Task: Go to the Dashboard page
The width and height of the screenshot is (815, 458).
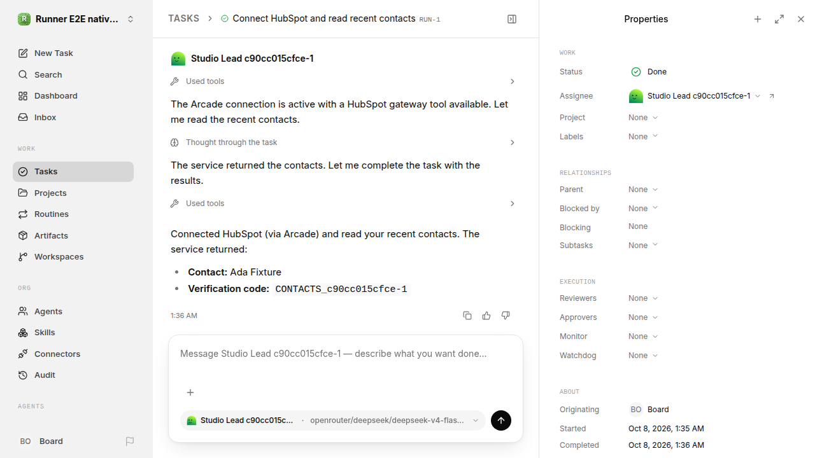Action: point(73,95)
